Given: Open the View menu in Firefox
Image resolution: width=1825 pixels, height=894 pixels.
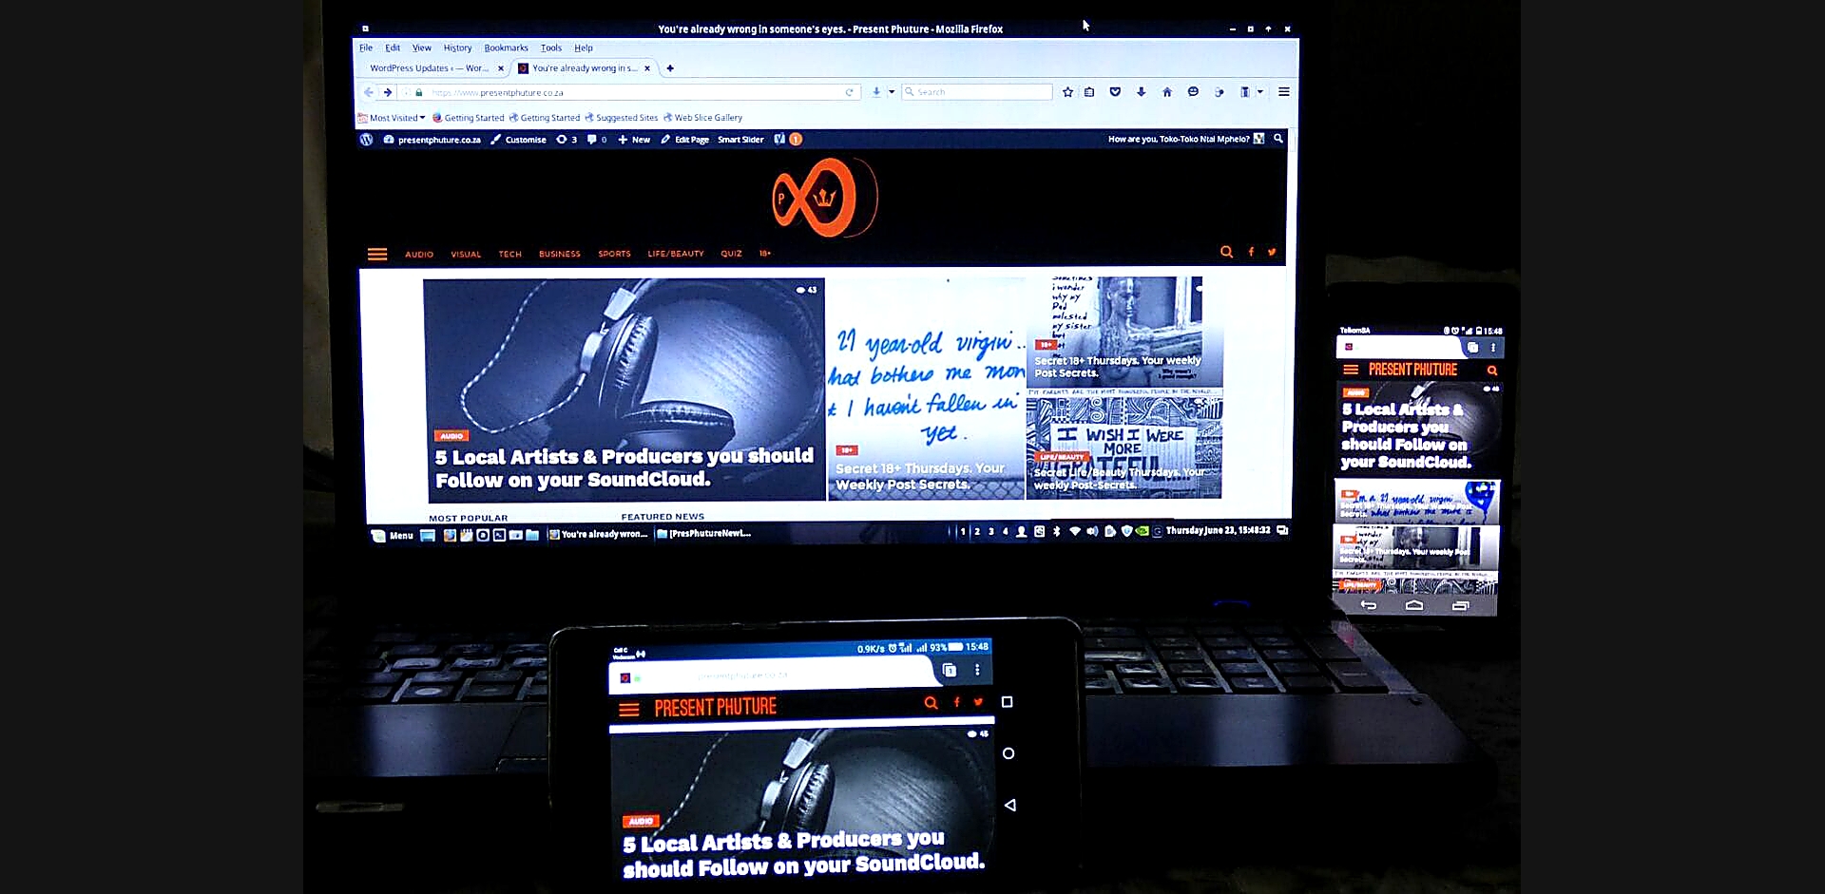Looking at the screenshot, I should 422,48.
